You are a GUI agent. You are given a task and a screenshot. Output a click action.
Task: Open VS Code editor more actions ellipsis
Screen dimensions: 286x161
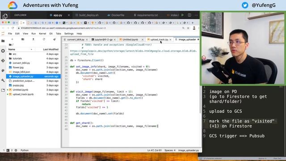click(196, 15)
